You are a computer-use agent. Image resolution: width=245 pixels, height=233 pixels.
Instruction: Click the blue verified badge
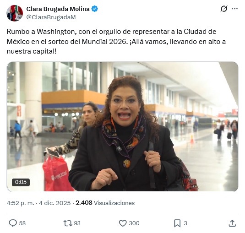point(94,9)
